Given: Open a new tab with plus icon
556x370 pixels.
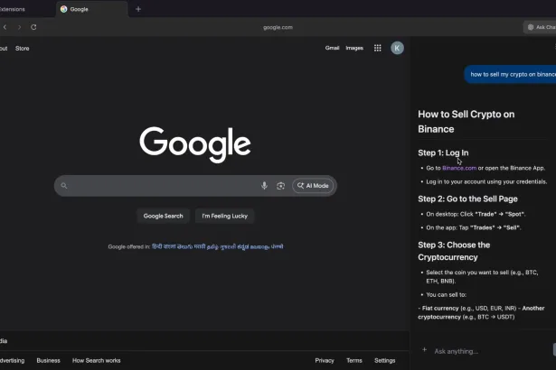Looking at the screenshot, I should click(x=138, y=9).
